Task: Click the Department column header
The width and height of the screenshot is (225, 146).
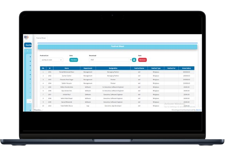Action: coord(88,68)
